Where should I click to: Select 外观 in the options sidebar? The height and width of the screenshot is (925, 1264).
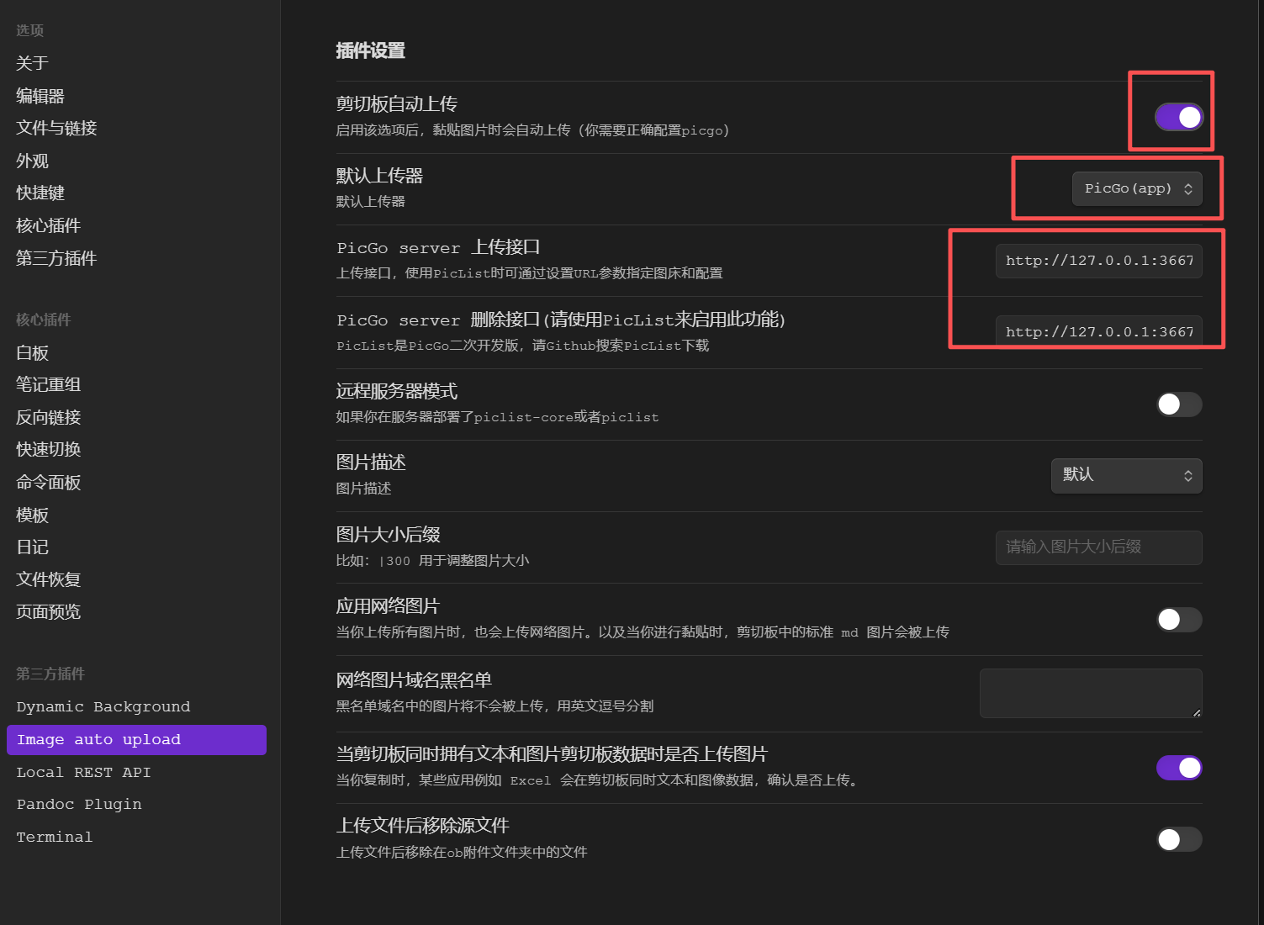click(x=31, y=161)
